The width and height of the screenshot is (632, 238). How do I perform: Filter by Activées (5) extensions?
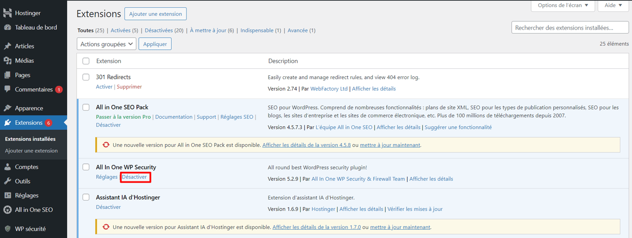pos(124,31)
